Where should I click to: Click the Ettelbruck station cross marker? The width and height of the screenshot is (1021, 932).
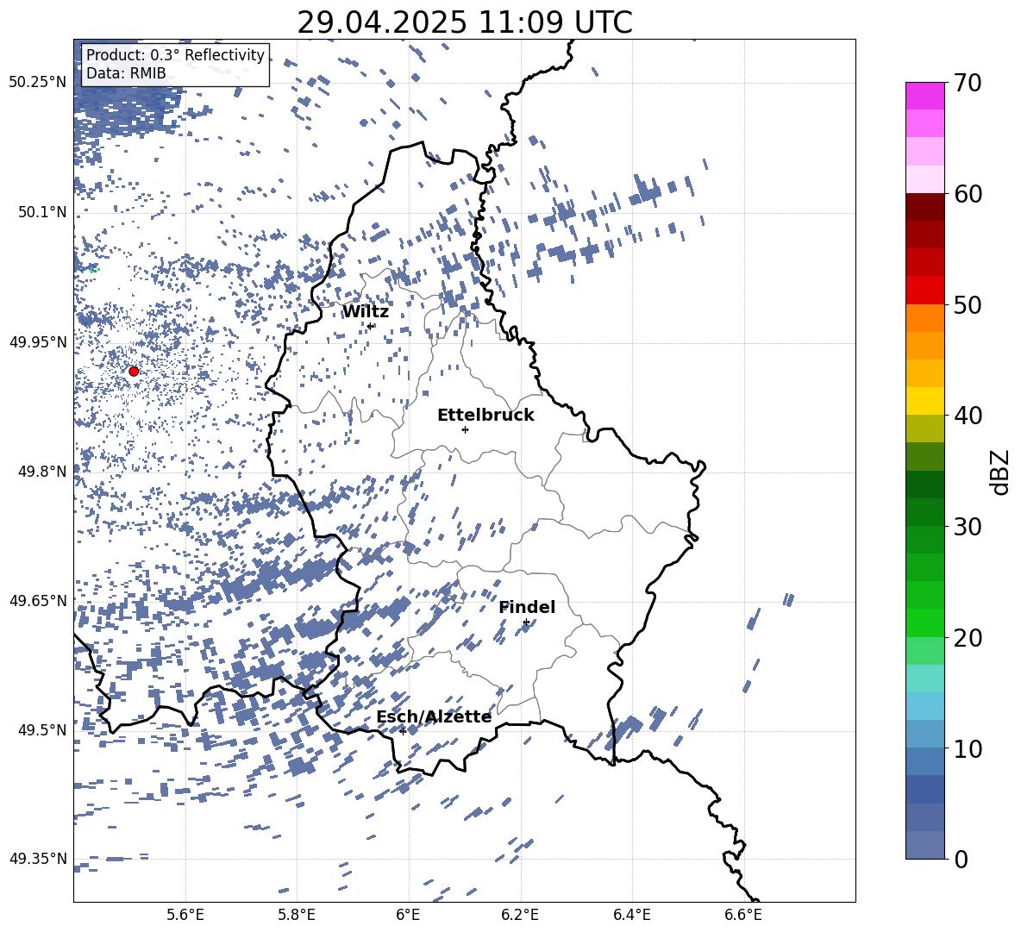pos(465,429)
